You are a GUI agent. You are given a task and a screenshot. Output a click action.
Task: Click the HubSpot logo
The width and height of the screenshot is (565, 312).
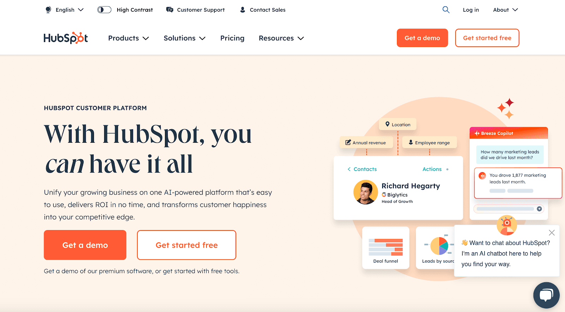(x=66, y=38)
